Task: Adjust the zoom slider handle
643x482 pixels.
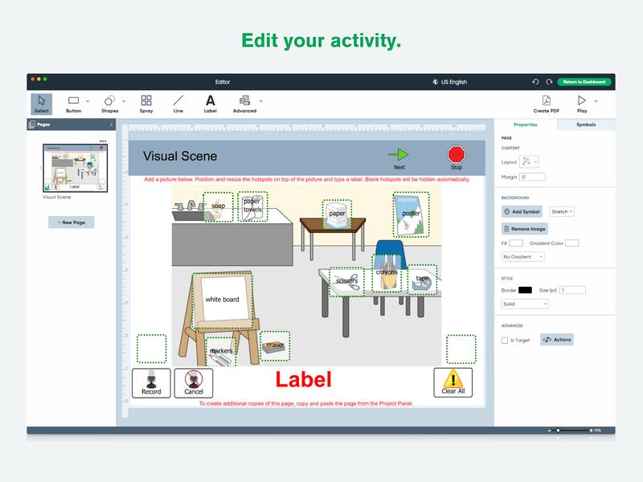Action: point(558,431)
